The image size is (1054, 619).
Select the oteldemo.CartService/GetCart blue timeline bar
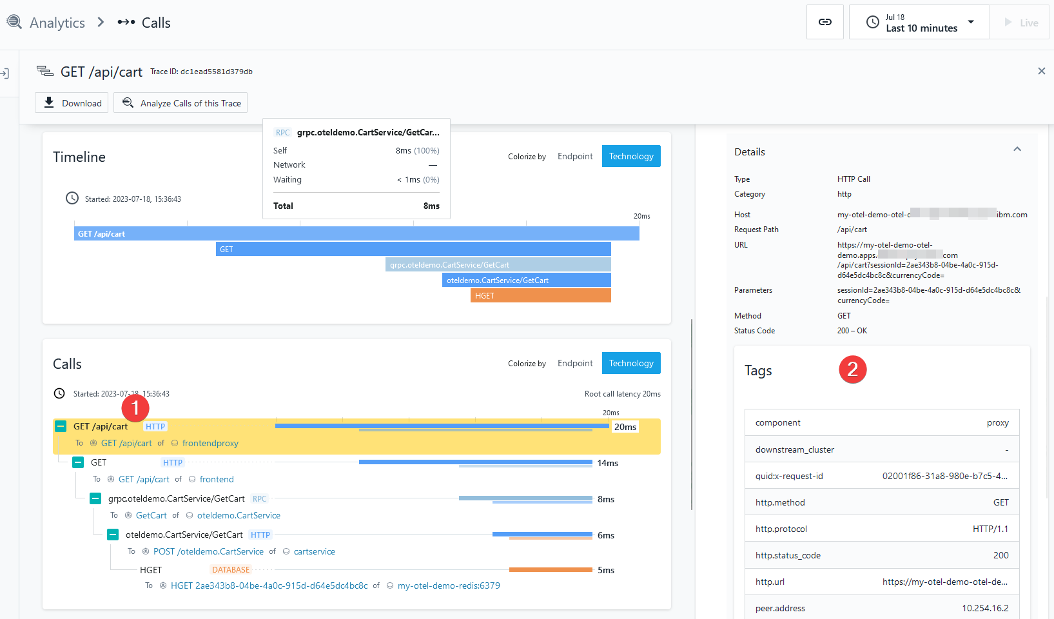pos(527,280)
